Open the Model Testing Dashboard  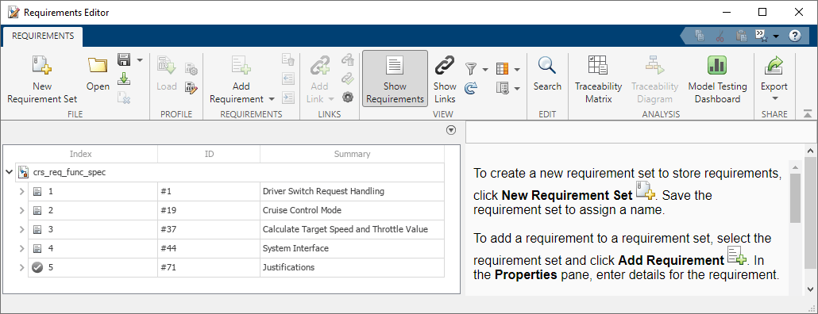pyautogui.click(x=717, y=79)
